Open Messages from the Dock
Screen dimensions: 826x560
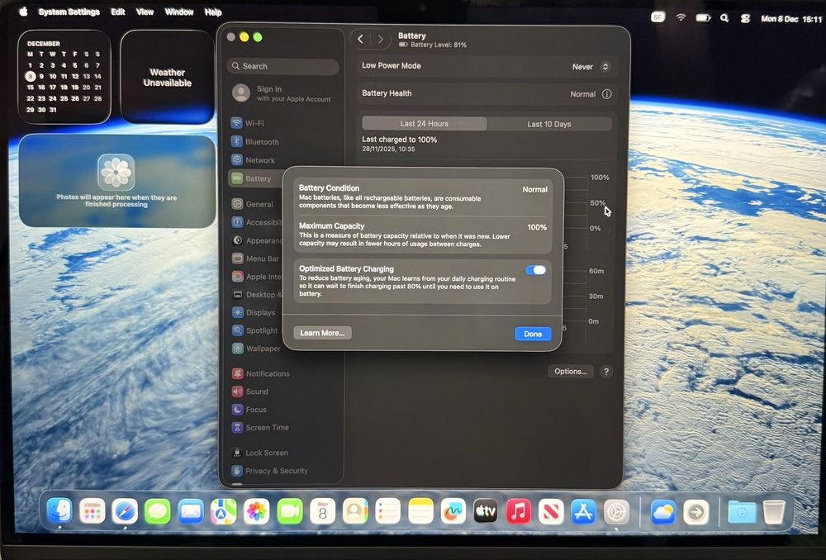tap(158, 511)
